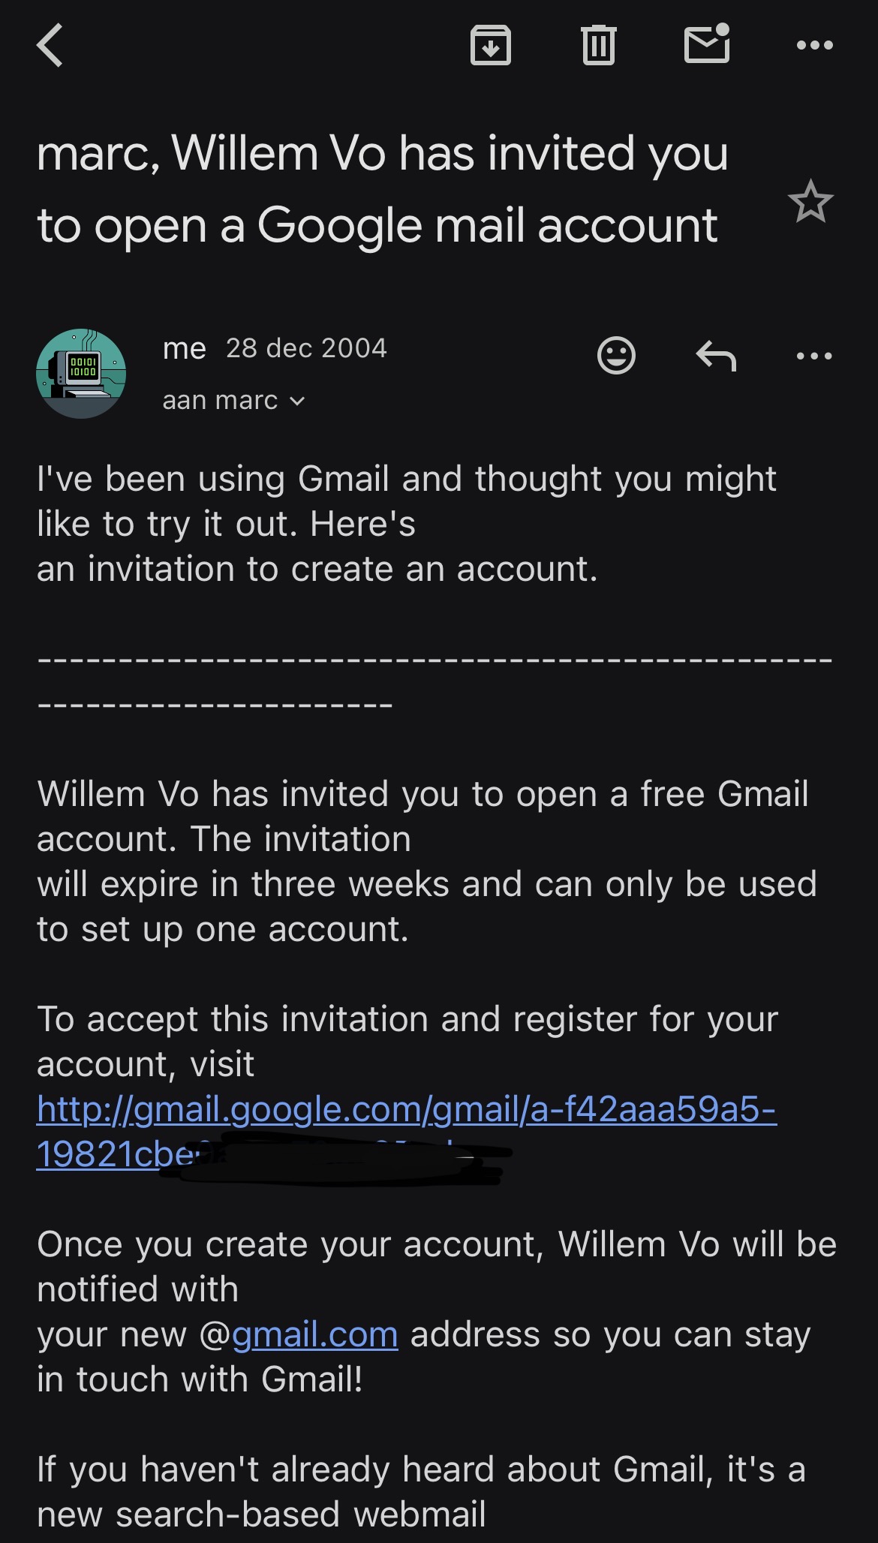Expand recipient details chevron beside 'aan marc'
Screen dimensions: 878x1543
tap(298, 402)
